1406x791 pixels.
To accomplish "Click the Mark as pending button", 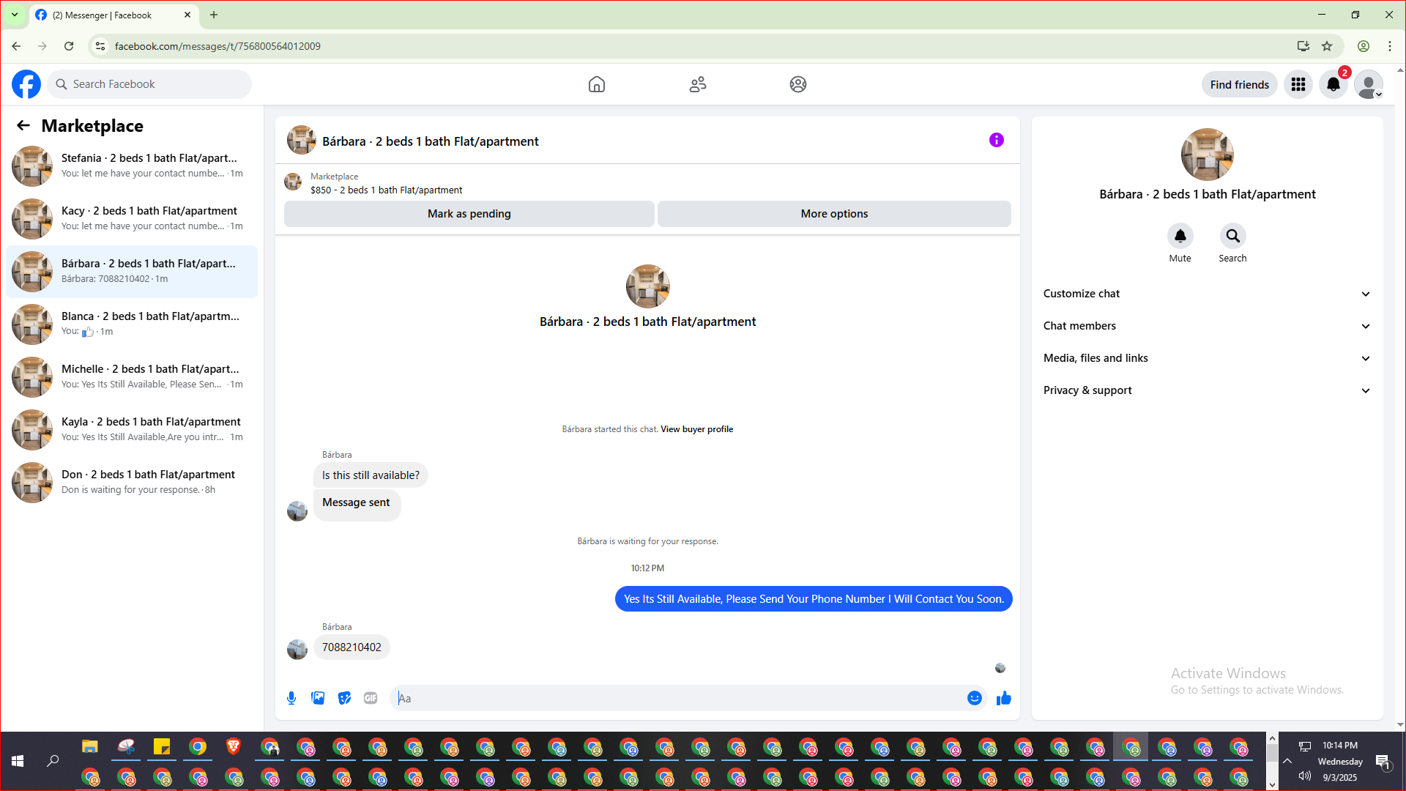I will pyautogui.click(x=469, y=214).
